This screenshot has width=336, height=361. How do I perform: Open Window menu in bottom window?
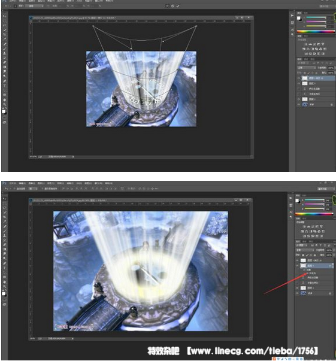[98, 183]
